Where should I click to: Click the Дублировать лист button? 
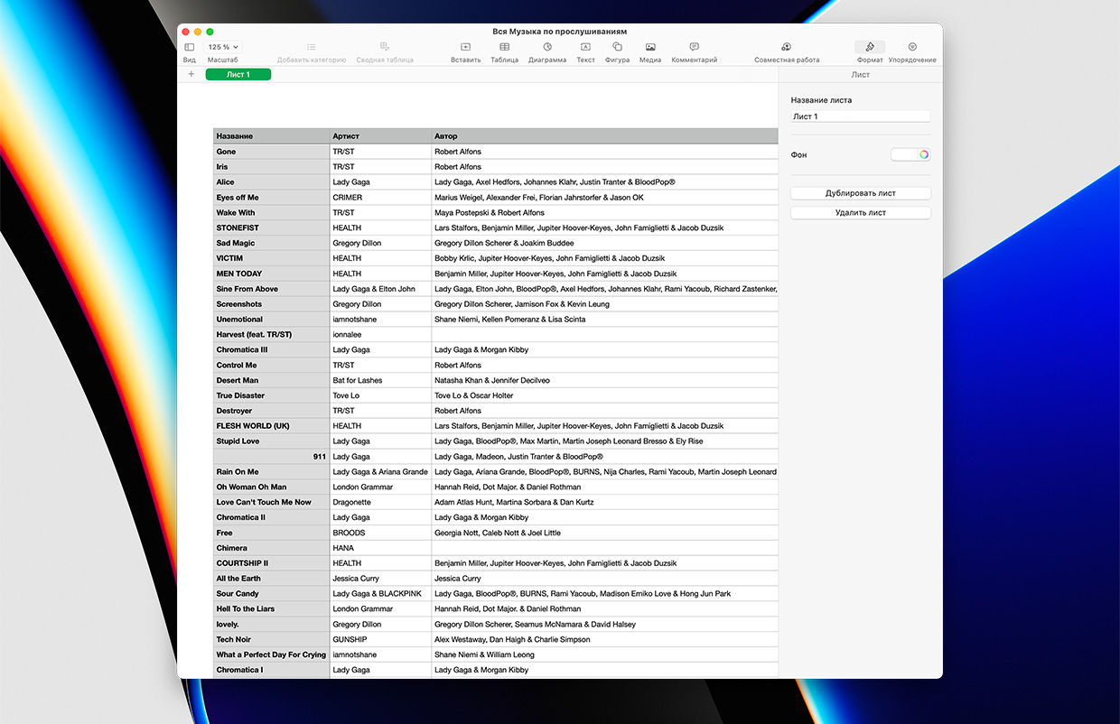[x=860, y=193]
